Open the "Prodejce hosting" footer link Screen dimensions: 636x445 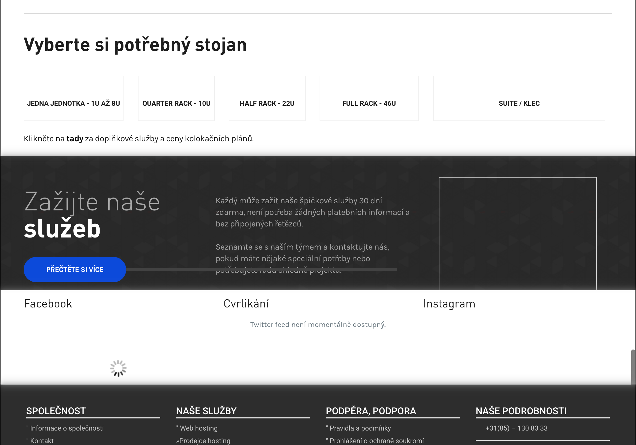coord(203,440)
